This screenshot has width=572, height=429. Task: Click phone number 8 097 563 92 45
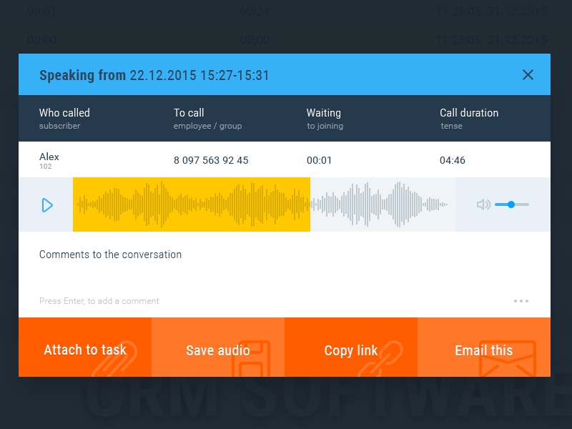[211, 160]
